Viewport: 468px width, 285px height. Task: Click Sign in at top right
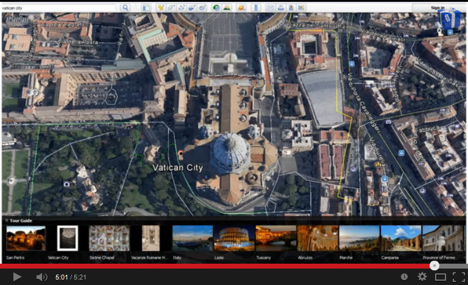(438, 8)
